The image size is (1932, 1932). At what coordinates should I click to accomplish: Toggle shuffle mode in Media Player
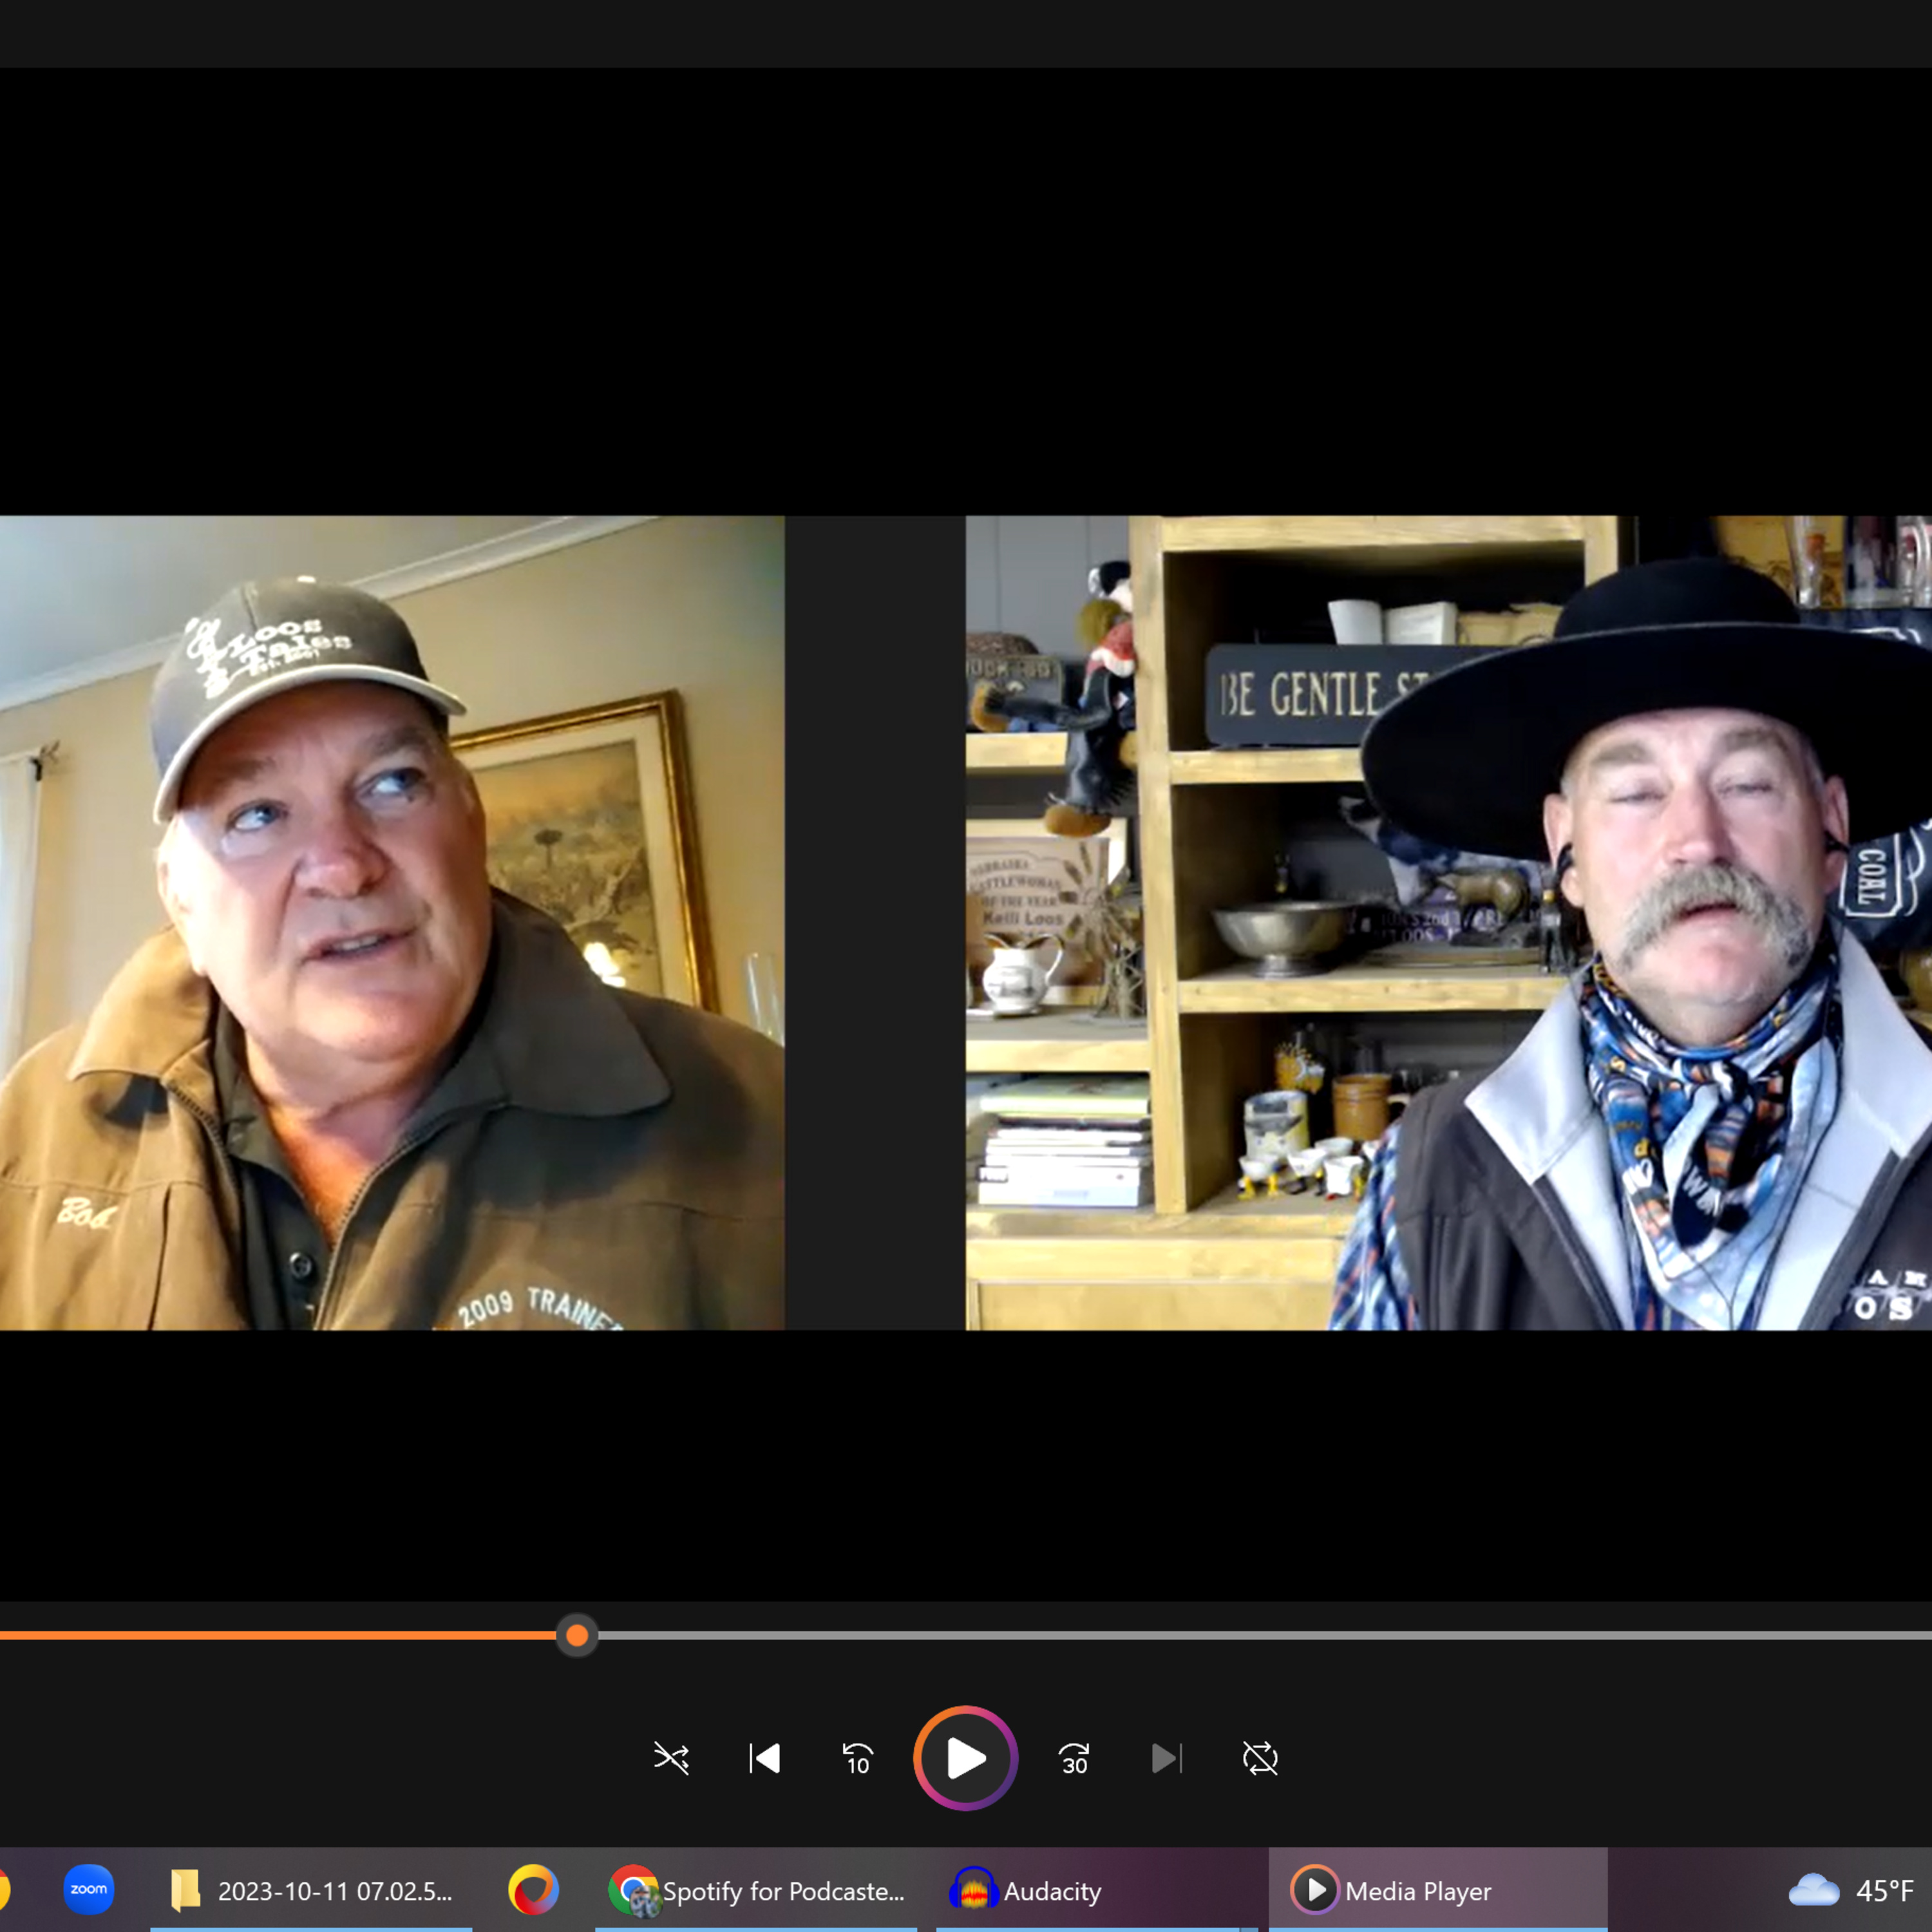[670, 1758]
